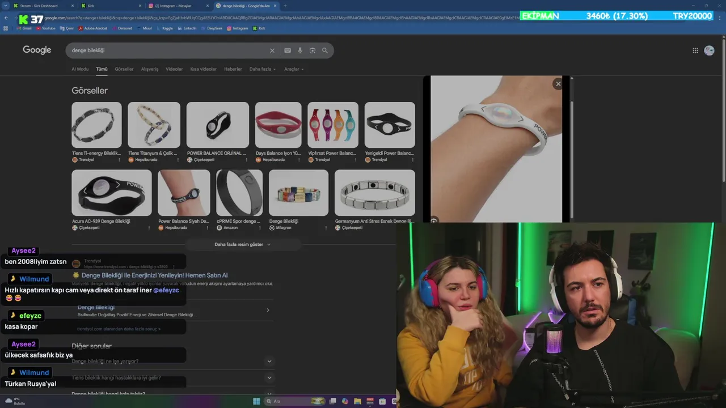Open Task View on the taskbar
This screenshot has height=408, width=726.
(333, 401)
